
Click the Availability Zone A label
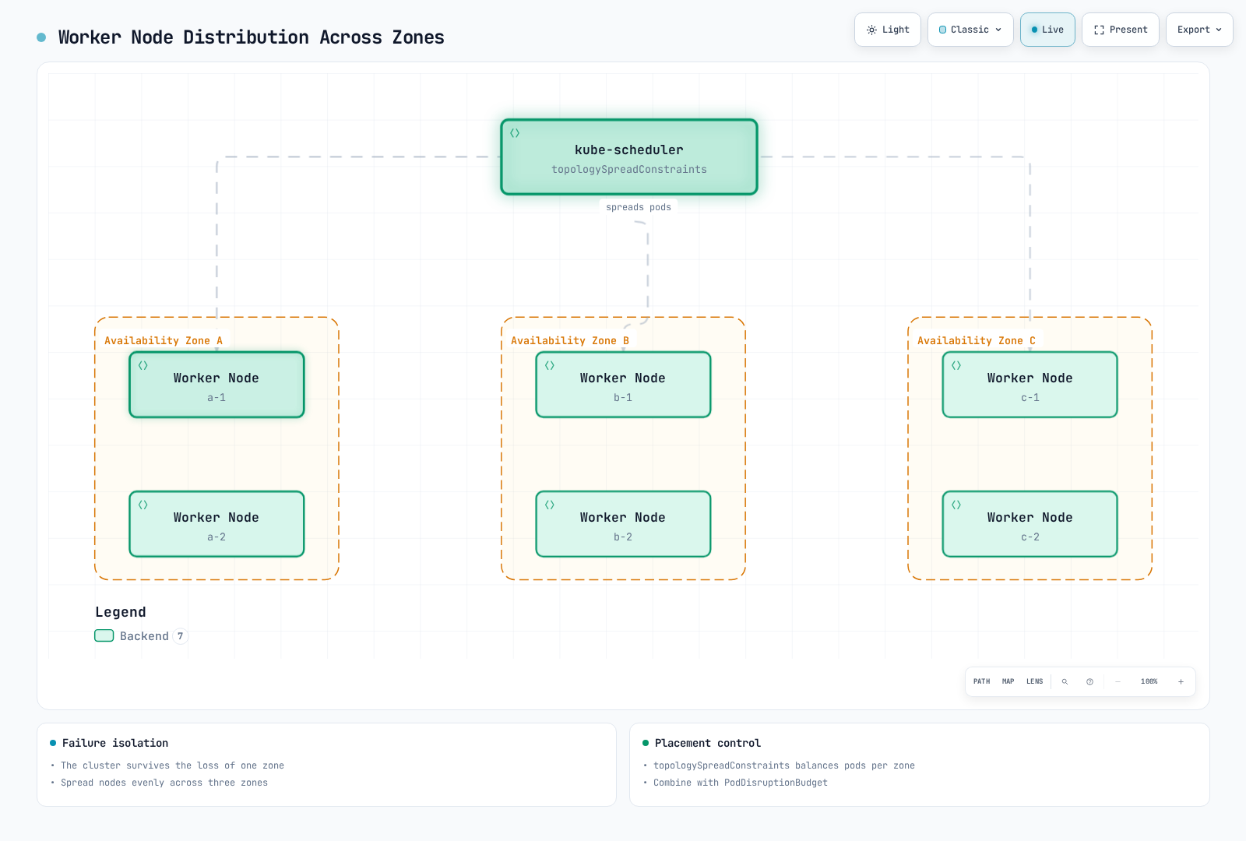[164, 340]
